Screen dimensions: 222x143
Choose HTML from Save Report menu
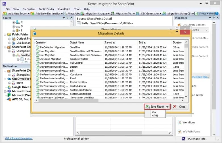(x=155, y=116)
